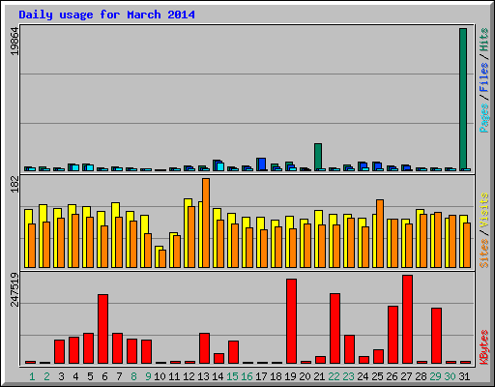Screen dimensions: 495x387
Task: Click the day 18 axis label
Action: click(276, 376)
